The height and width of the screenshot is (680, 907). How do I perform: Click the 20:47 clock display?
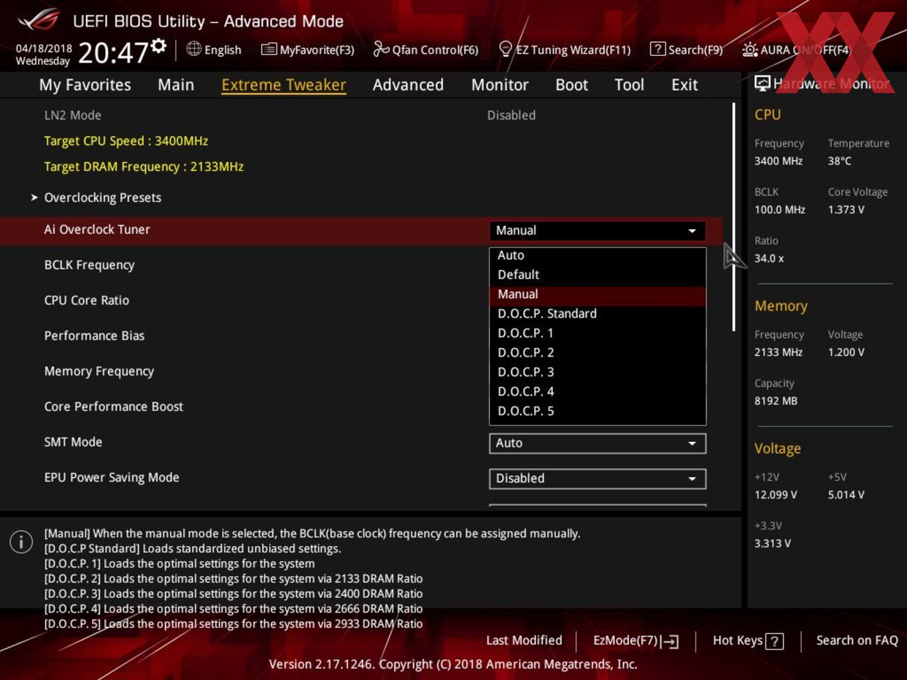pyautogui.click(x=113, y=52)
